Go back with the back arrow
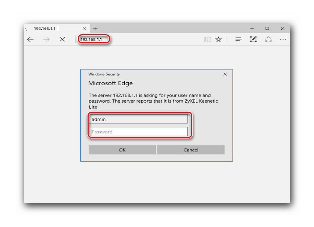This screenshot has width=314, height=227. (x=30, y=39)
